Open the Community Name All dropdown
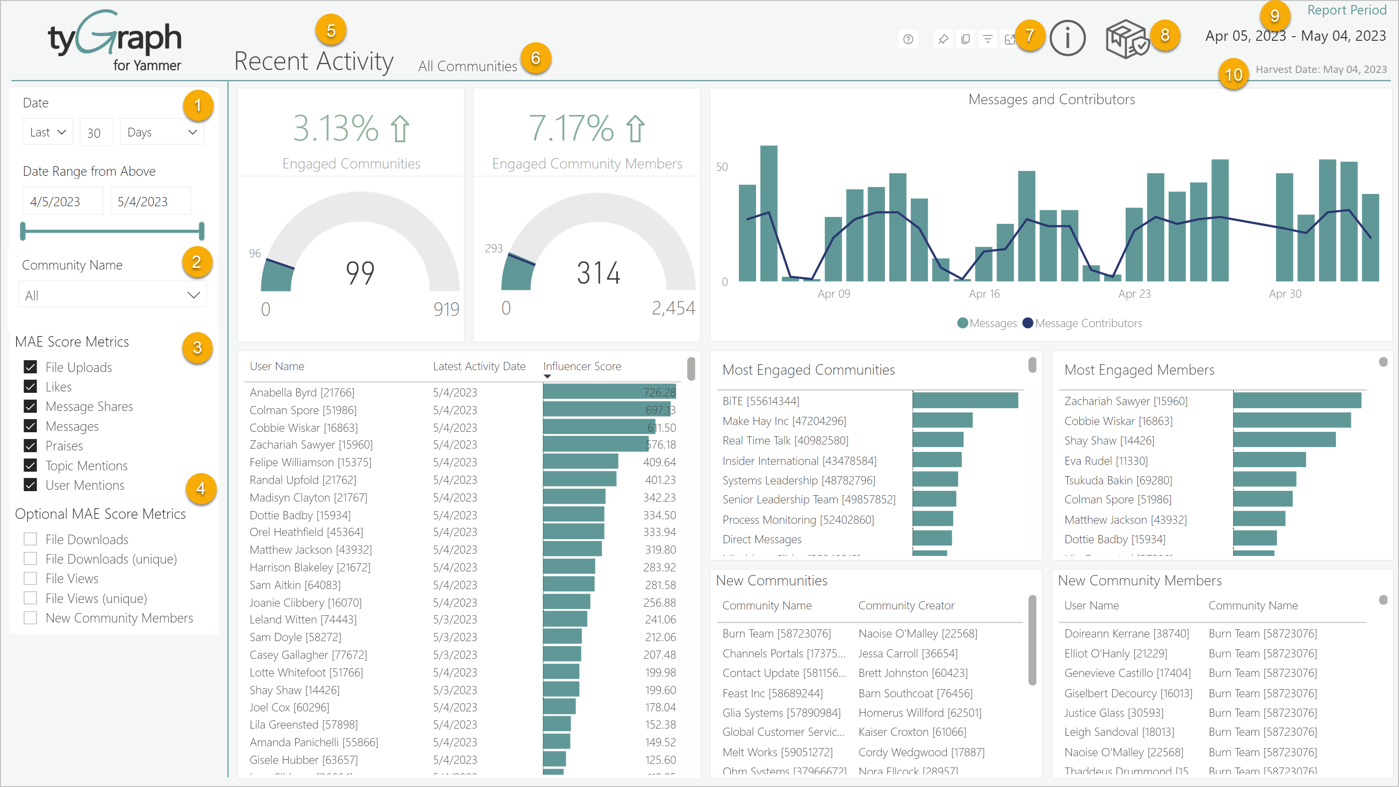1399x787 pixels. [112, 295]
